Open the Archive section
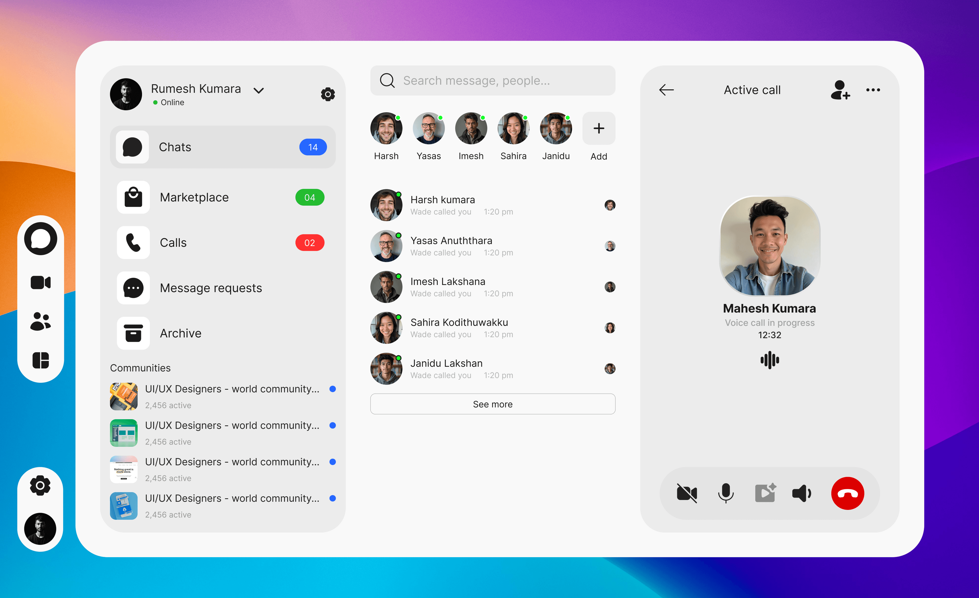The width and height of the screenshot is (979, 598). (223, 333)
